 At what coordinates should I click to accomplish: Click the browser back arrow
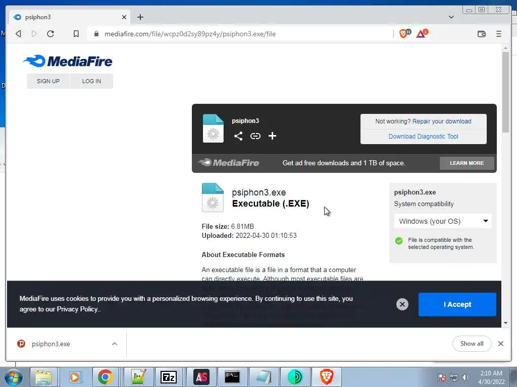[19, 34]
